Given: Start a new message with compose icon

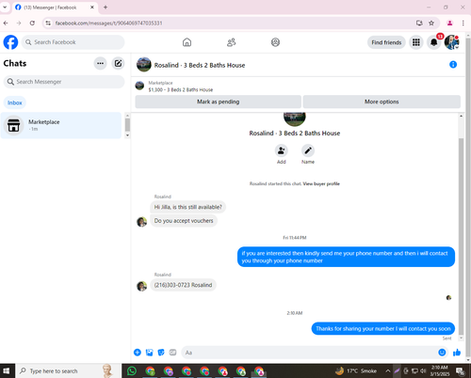Looking at the screenshot, I should click(118, 63).
